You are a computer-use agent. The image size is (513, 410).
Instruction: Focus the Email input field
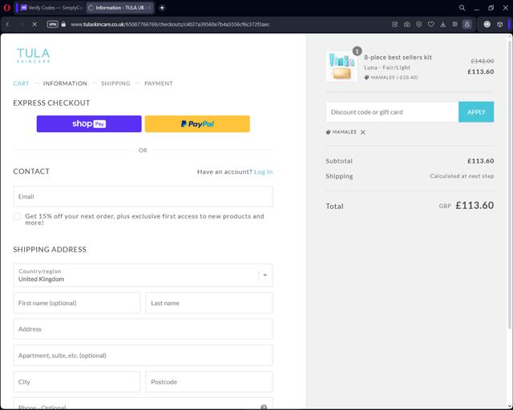pyautogui.click(x=143, y=196)
